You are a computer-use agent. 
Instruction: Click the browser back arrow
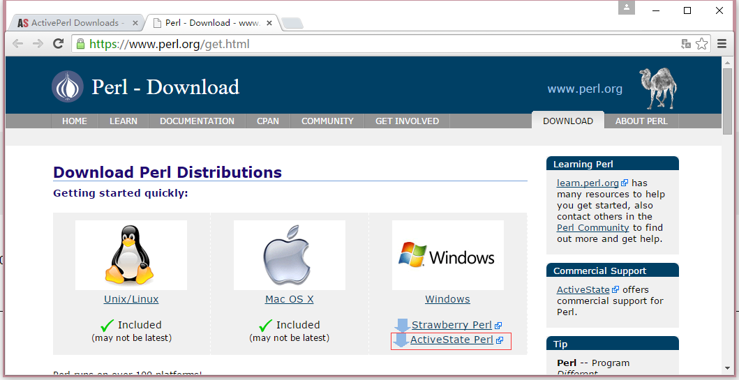click(x=18, y=44)
